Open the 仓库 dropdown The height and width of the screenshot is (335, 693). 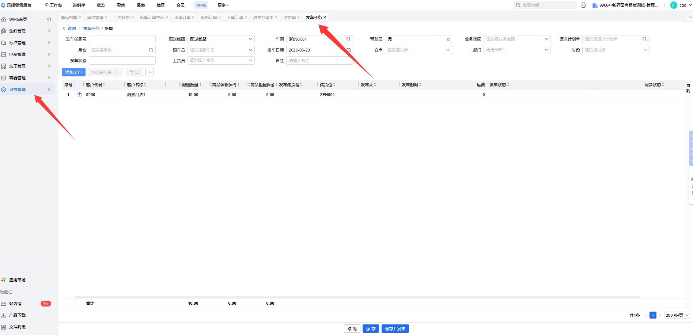pyautogui.click(x=419, y=50)
